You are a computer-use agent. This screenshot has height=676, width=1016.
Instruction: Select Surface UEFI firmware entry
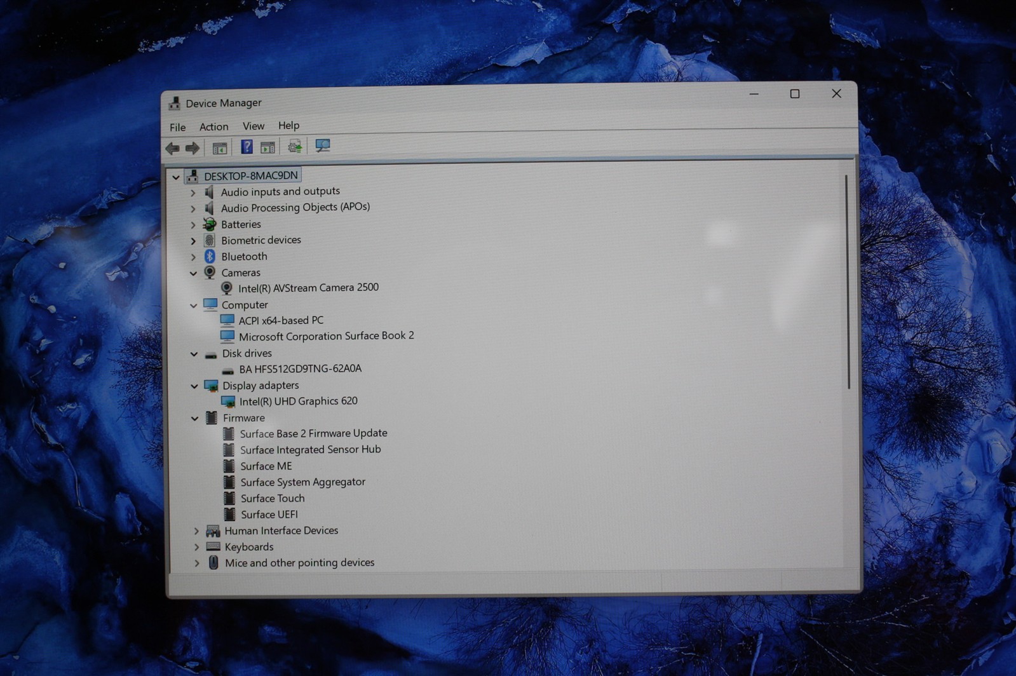point(269,515)
